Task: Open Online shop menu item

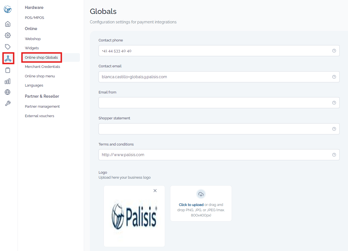Action: coord(40,76)
